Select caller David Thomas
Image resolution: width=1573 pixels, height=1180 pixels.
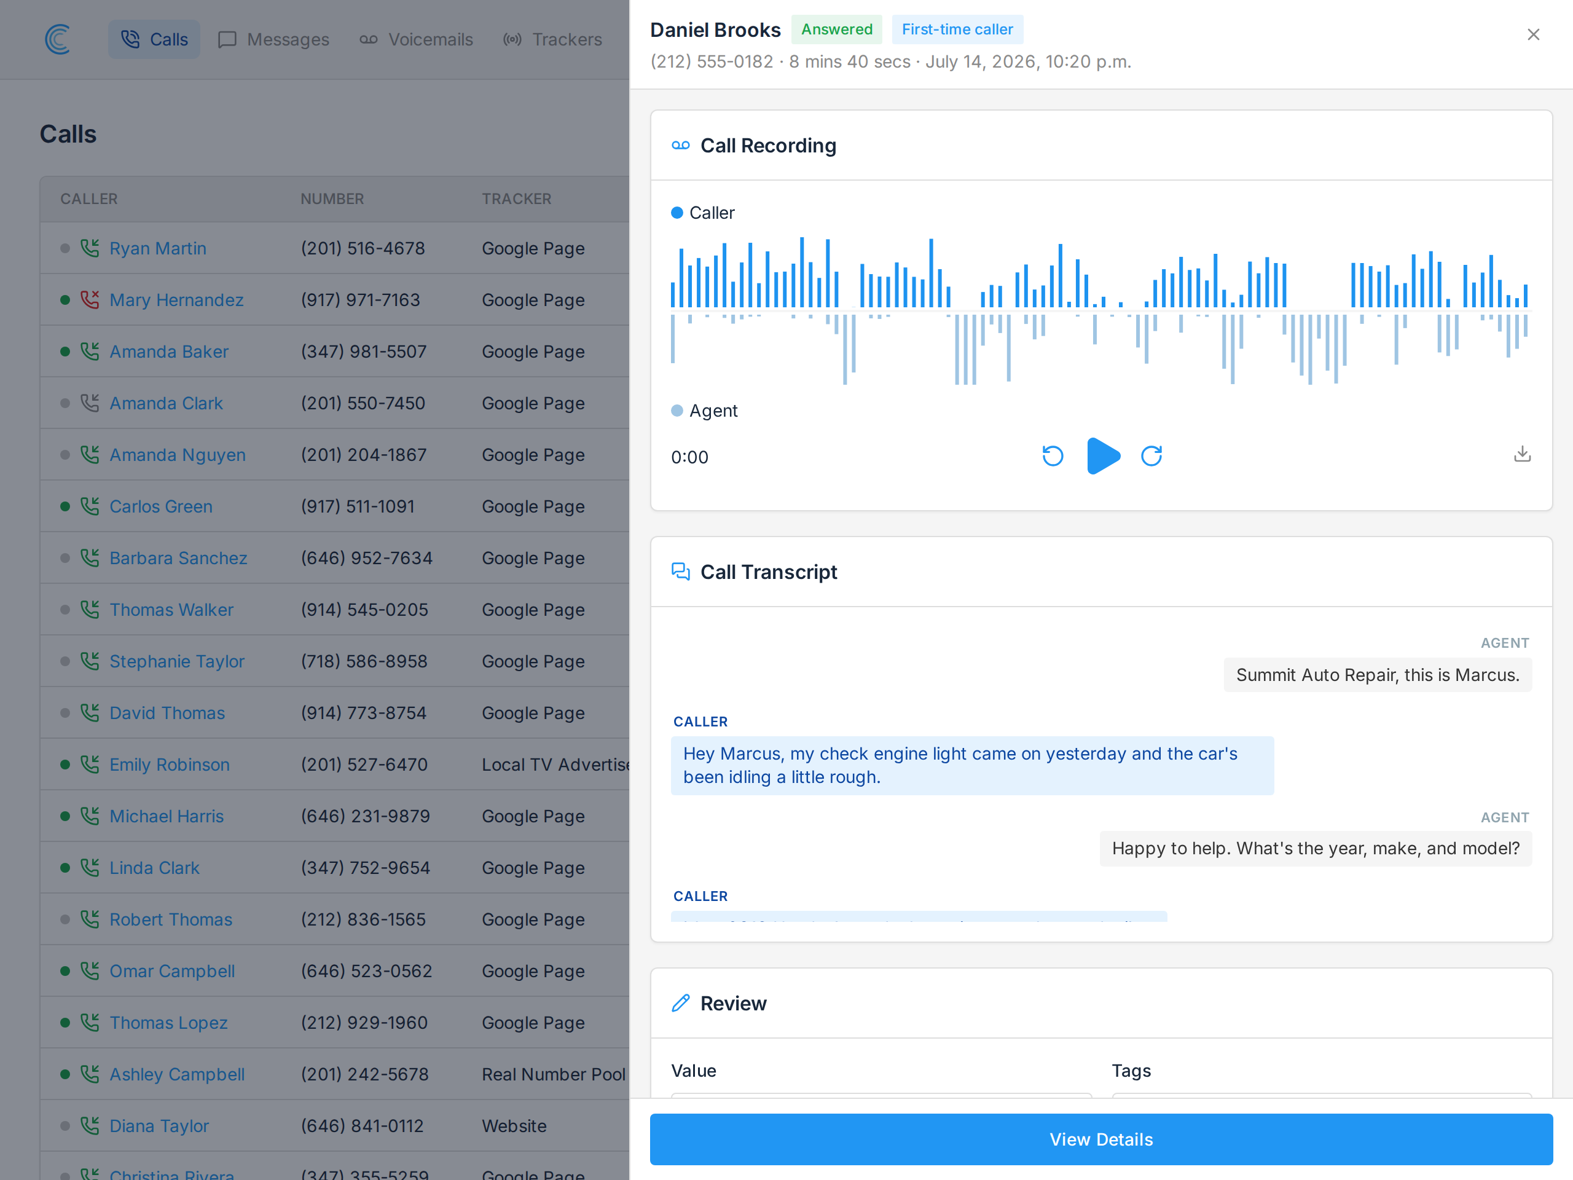167,713
